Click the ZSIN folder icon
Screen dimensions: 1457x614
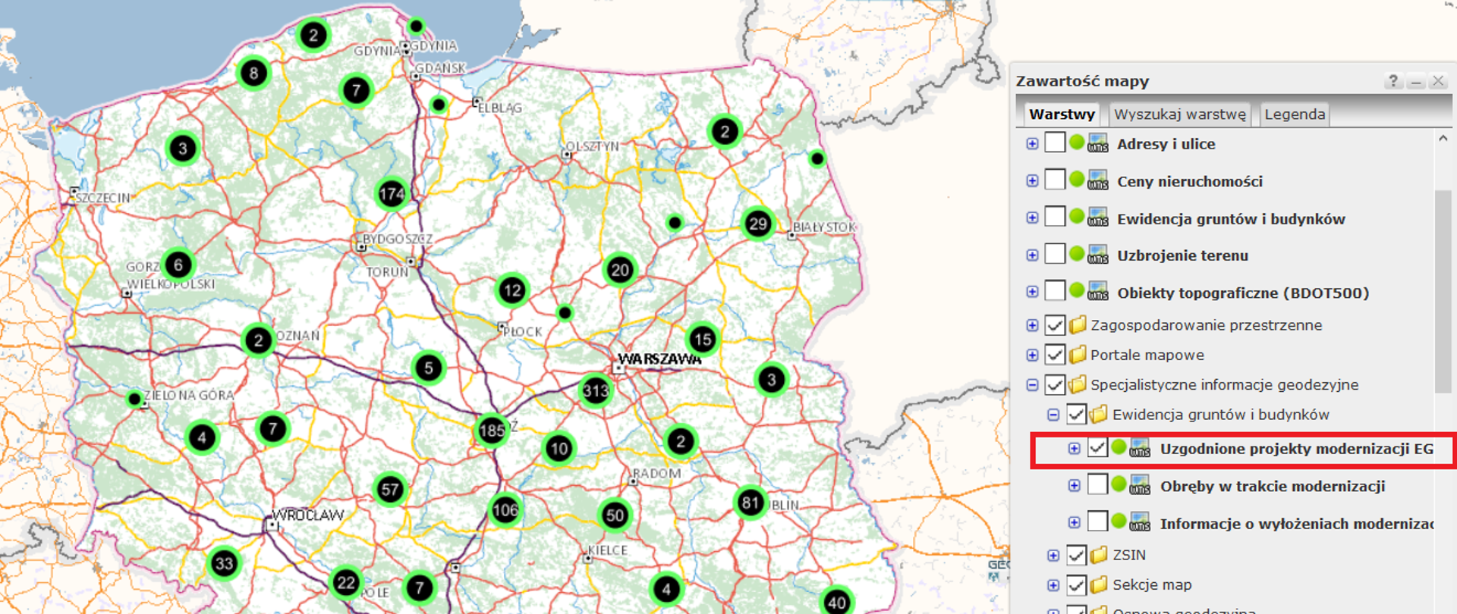click(1098, 555)
